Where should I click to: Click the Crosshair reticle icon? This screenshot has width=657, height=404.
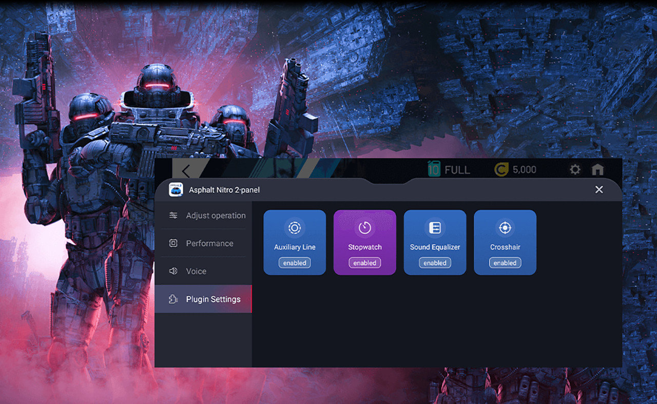click(505, 228)
